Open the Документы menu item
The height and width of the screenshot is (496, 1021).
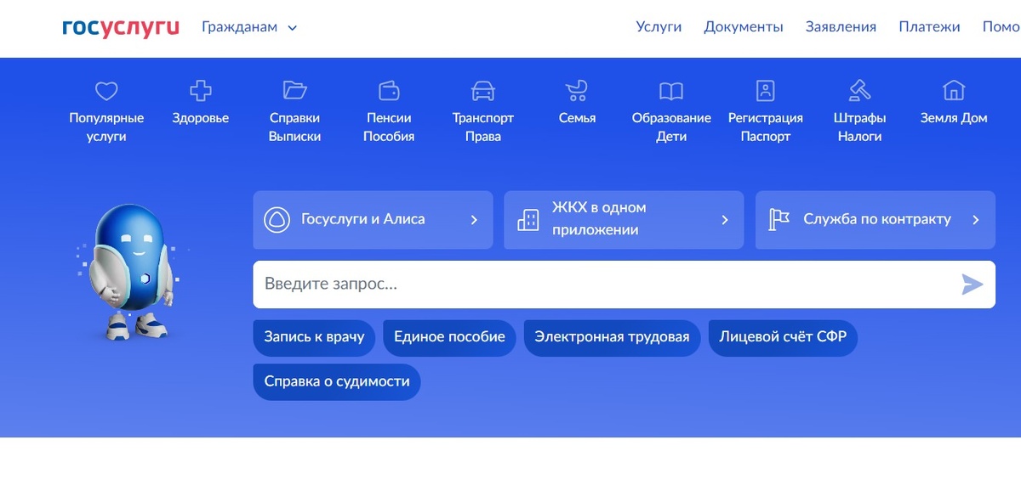[744, 27]
